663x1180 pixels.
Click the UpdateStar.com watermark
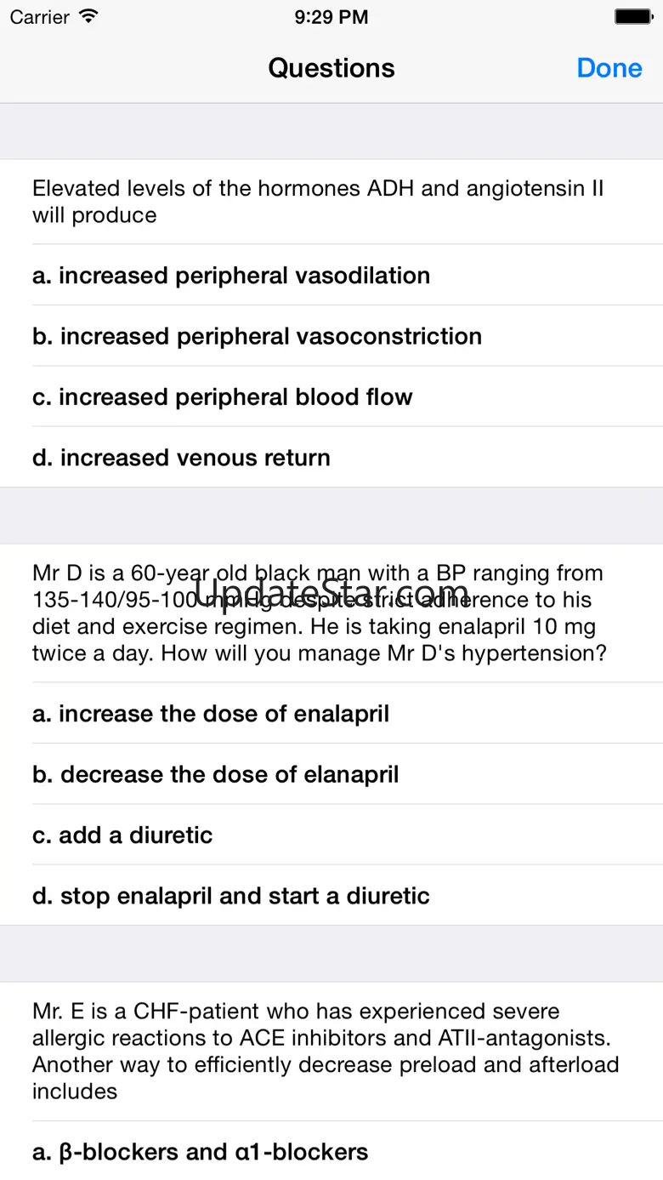[331, 591]
